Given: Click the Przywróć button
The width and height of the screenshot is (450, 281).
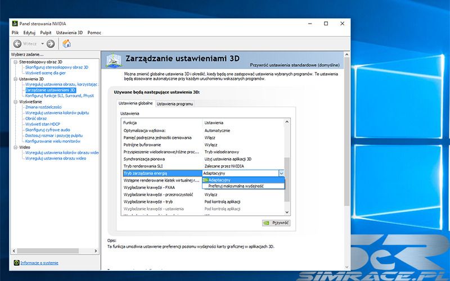Looking at the screenshot, I should [276, 223].
